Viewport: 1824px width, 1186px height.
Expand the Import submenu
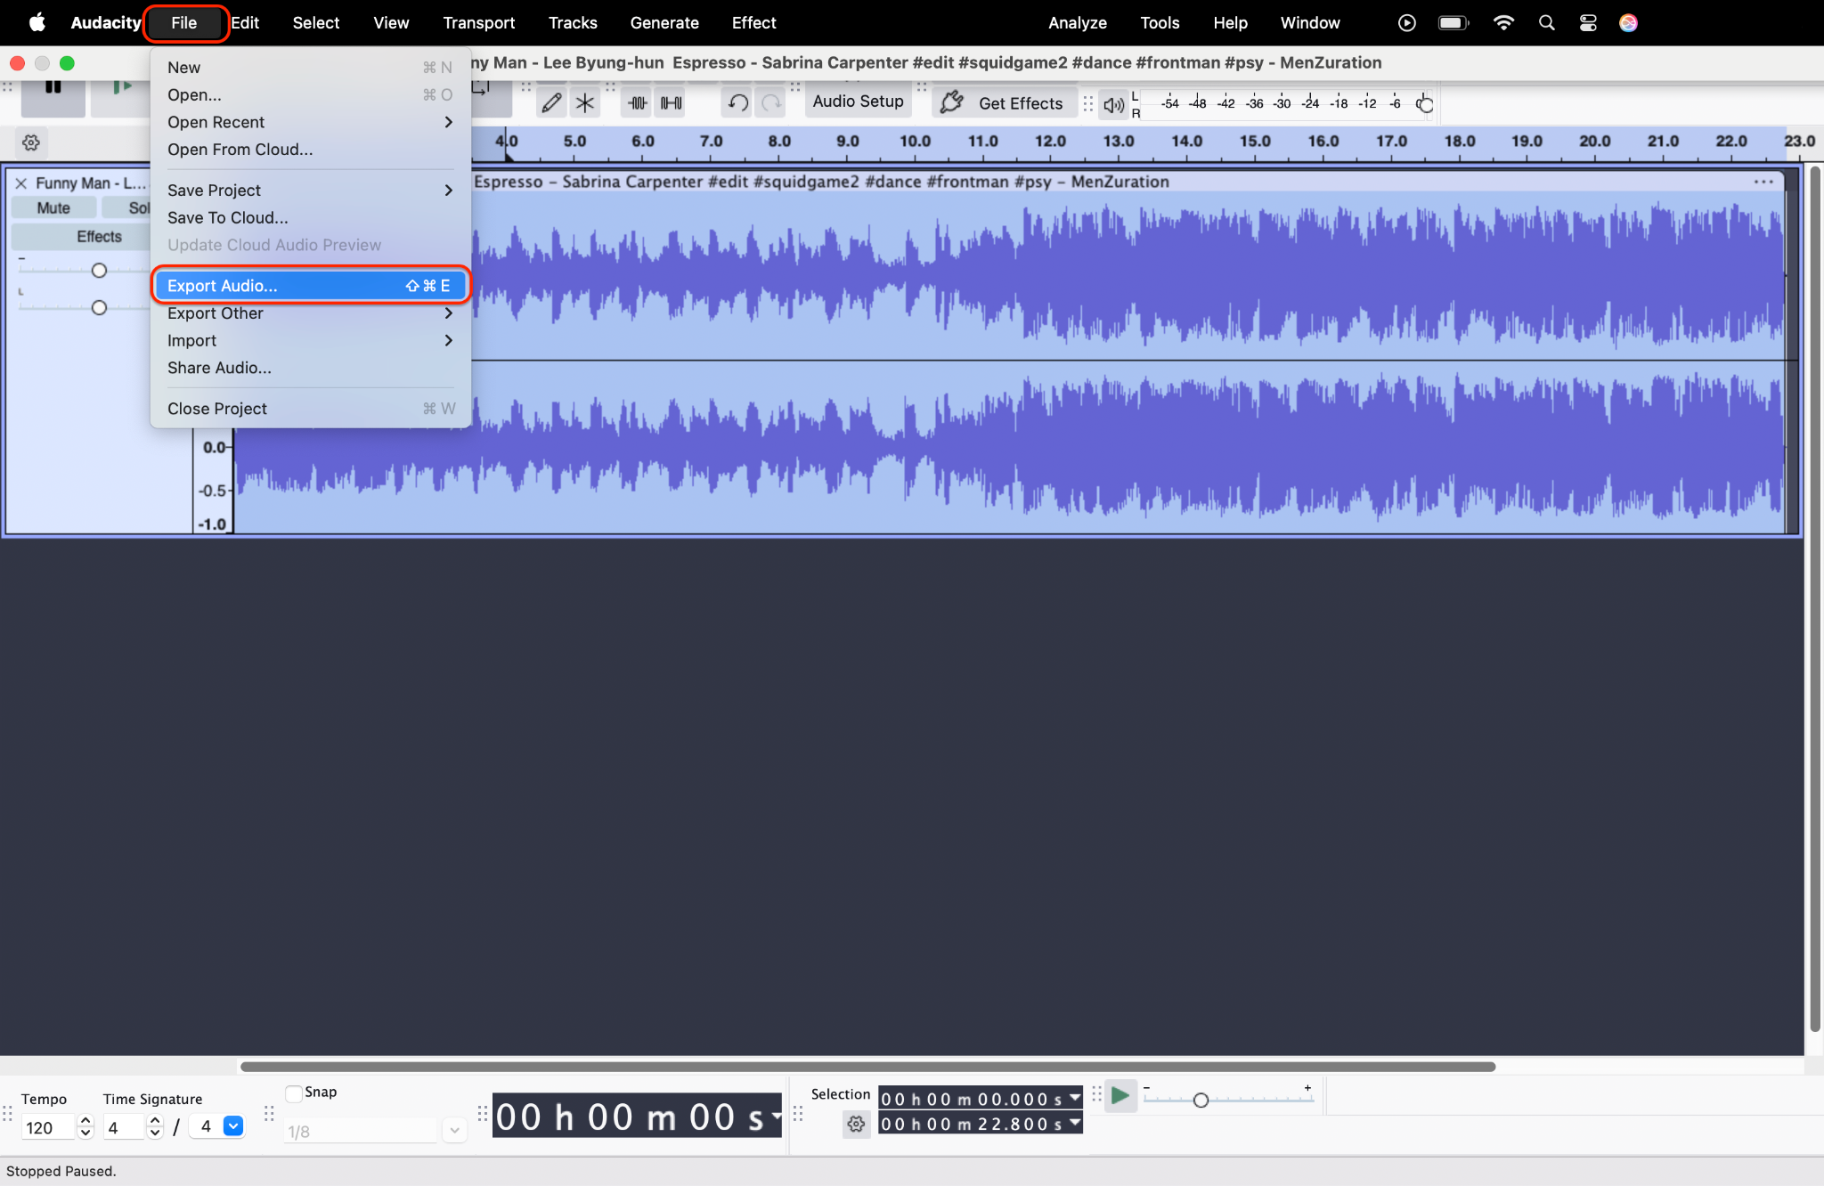pos(310,341)
